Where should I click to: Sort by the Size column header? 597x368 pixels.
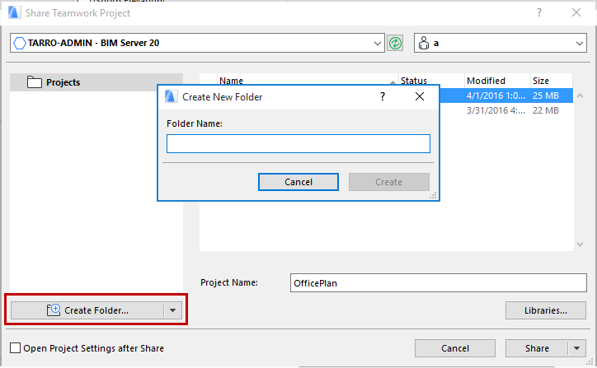[552, 81]
